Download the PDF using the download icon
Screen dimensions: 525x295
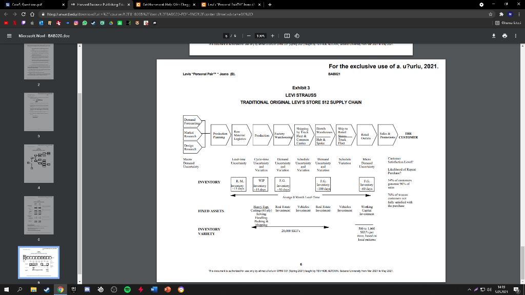coord(494,36)
